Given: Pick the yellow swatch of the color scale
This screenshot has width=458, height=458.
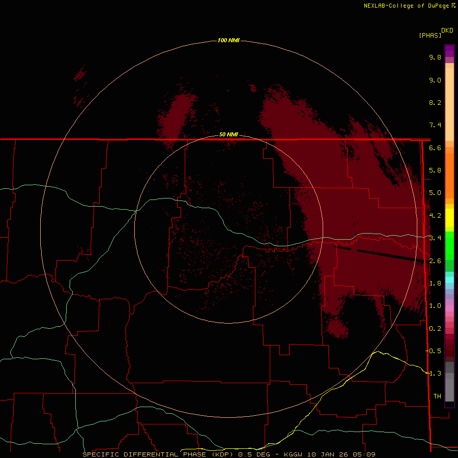Looking at the screenshot, I should pos(449,218).
